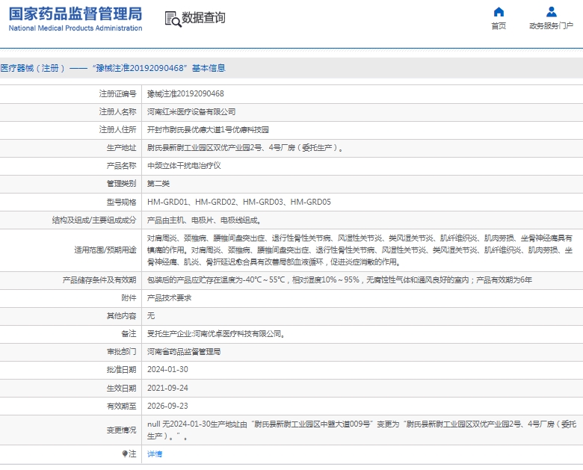Click National Medical Products Administration text

point(75,28)
